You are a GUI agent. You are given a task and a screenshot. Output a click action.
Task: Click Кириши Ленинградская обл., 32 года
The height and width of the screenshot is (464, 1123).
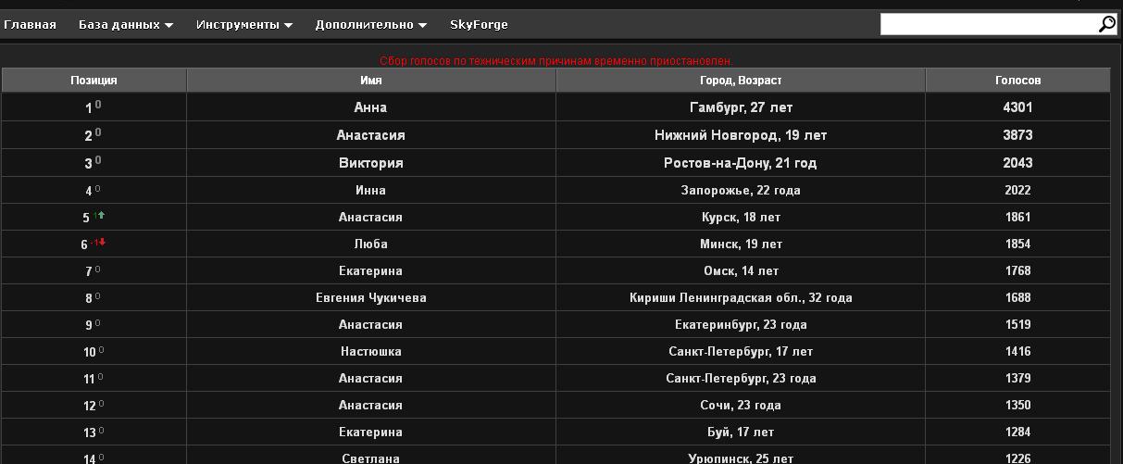pos(741,297)
